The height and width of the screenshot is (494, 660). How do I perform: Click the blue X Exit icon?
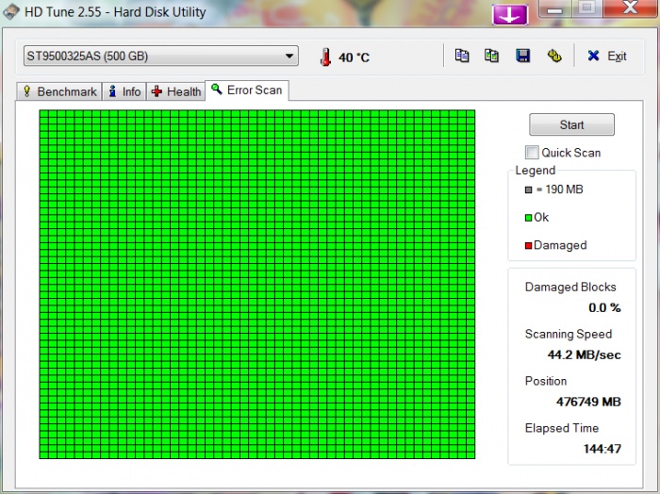593,56
